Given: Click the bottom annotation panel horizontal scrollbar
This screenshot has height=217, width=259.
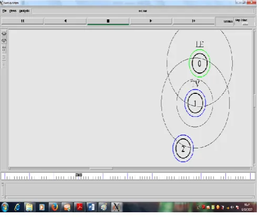Looking at the screenshot, I should click(x=130, y=197).
